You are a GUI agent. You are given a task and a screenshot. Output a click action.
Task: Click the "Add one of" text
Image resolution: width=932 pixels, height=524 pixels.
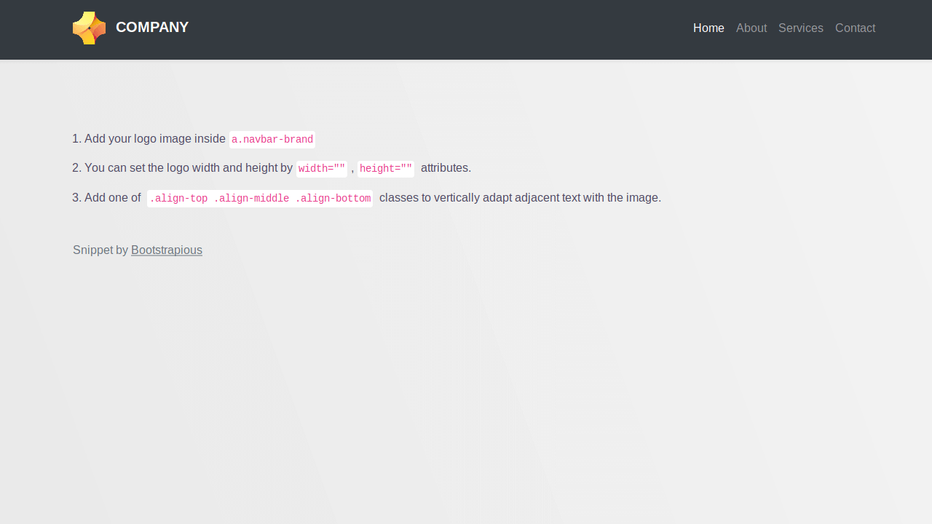[x=112, y=198]
